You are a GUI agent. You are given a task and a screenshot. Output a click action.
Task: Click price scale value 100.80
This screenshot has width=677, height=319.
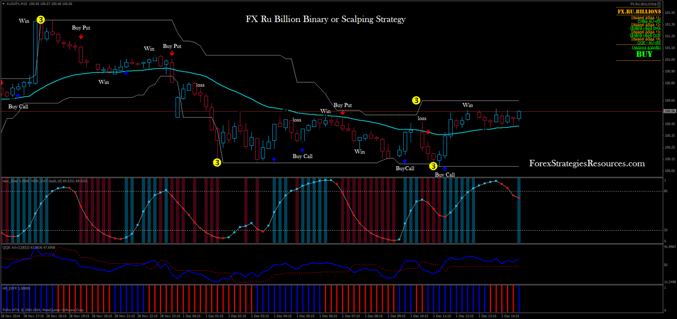click(x=670, y=83)
